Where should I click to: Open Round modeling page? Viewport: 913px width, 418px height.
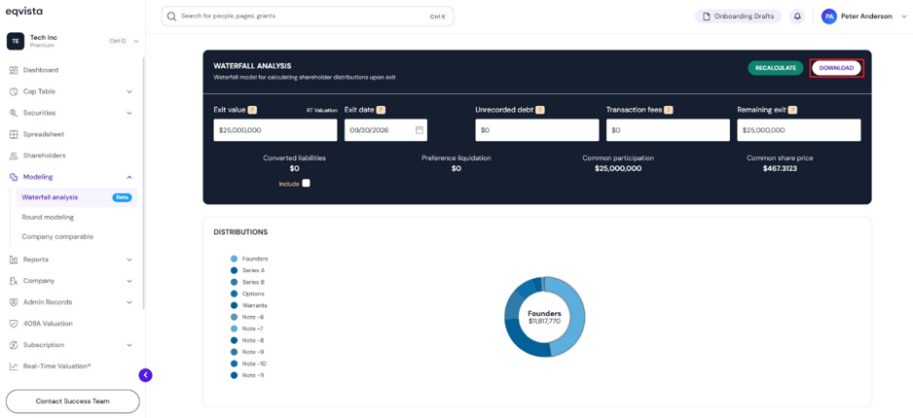click(48, 217)
